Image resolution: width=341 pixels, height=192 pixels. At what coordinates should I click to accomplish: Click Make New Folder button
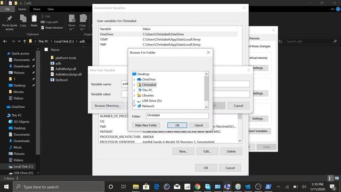[x=146, y=125]
